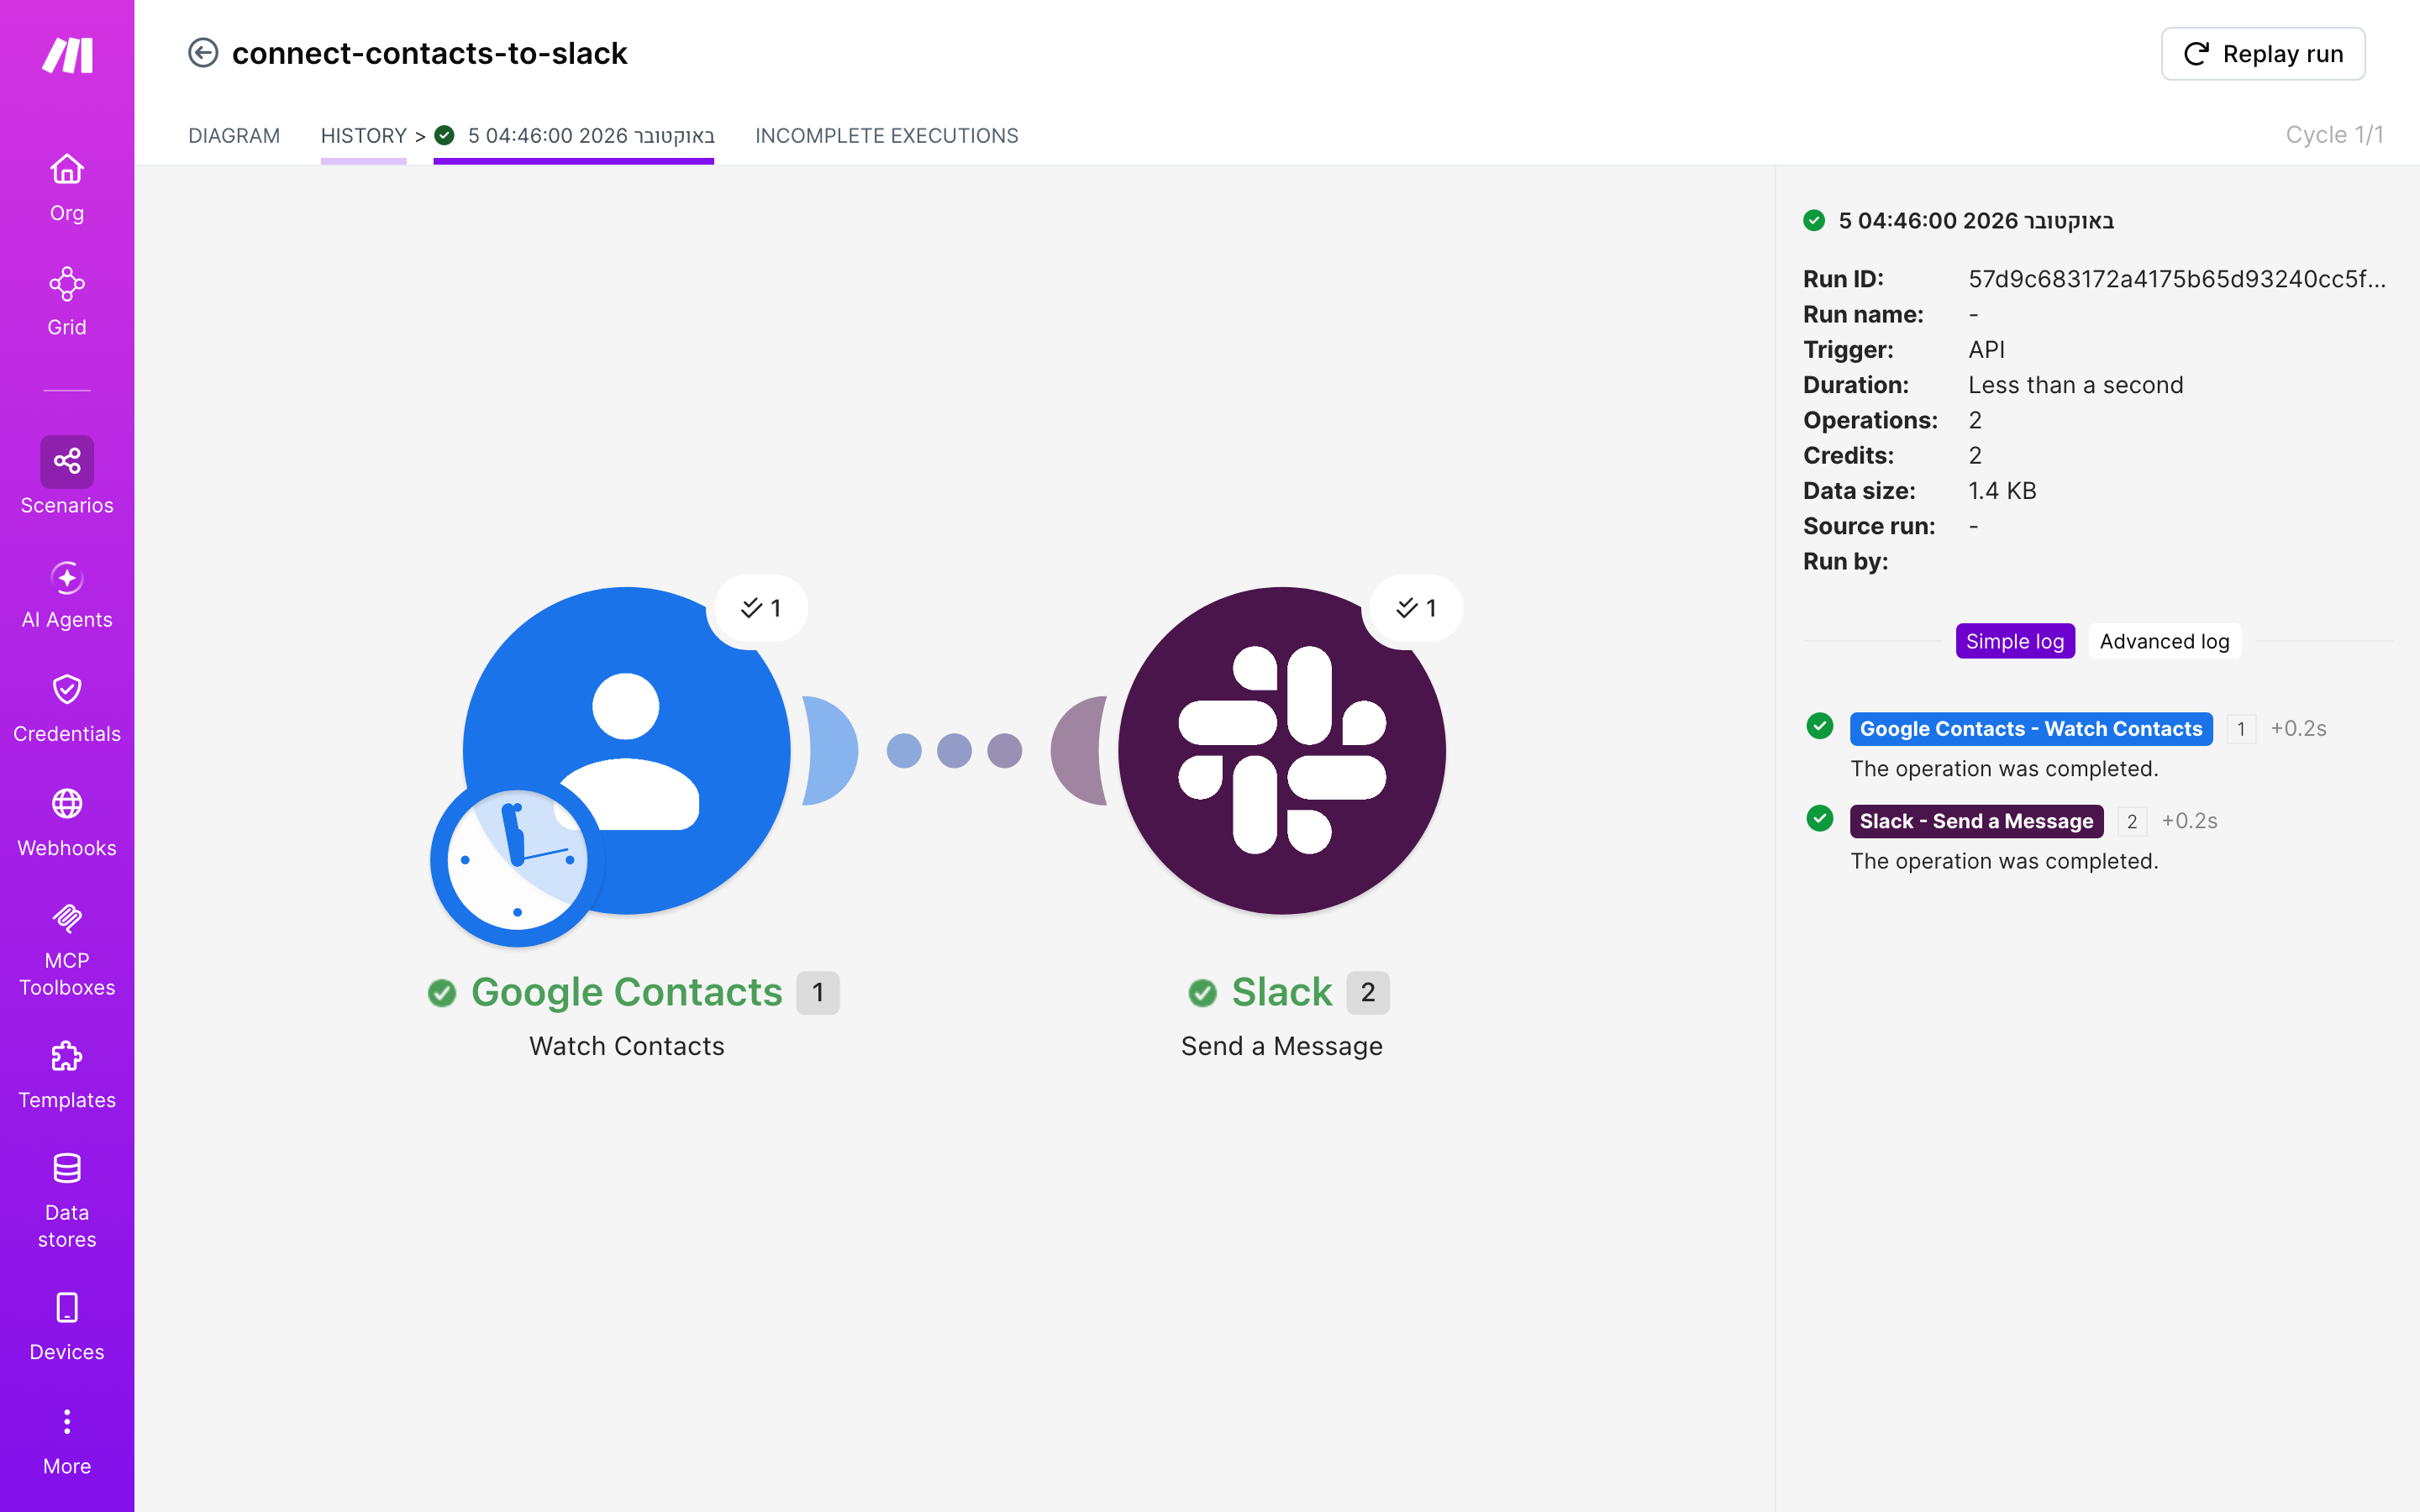Open the Slack operations bubble
Screen dimensions: 2420x1512
1415,608
